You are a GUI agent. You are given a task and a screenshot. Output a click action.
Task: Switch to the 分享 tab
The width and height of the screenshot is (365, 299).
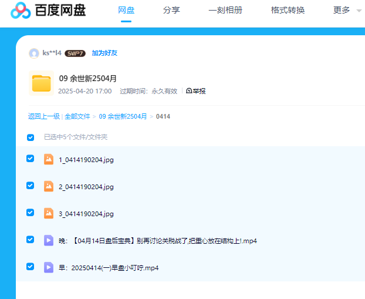coord(171,10)
